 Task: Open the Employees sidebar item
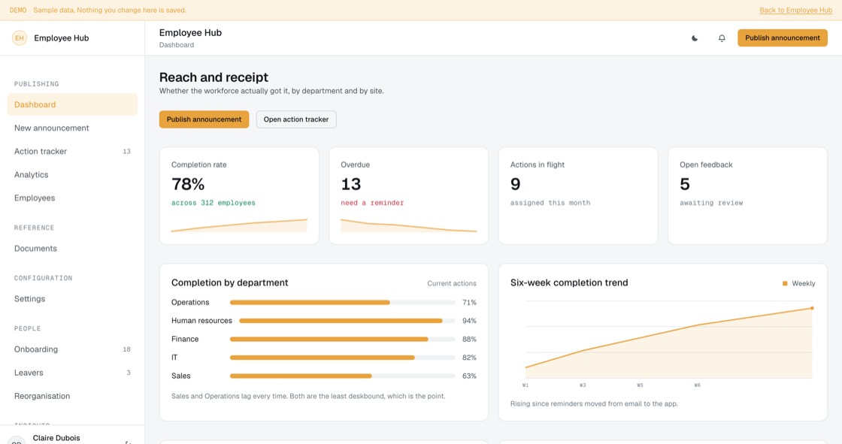[x=72, y=198]
